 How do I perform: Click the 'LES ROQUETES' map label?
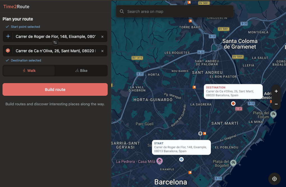177,53
